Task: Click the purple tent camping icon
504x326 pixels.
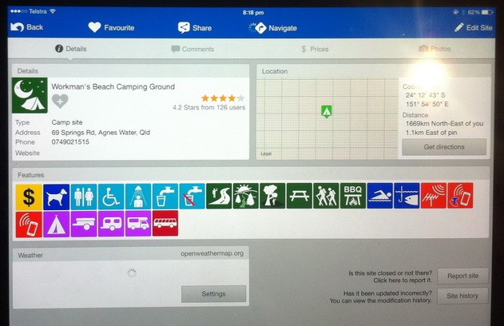Action: tap(56, 224)
